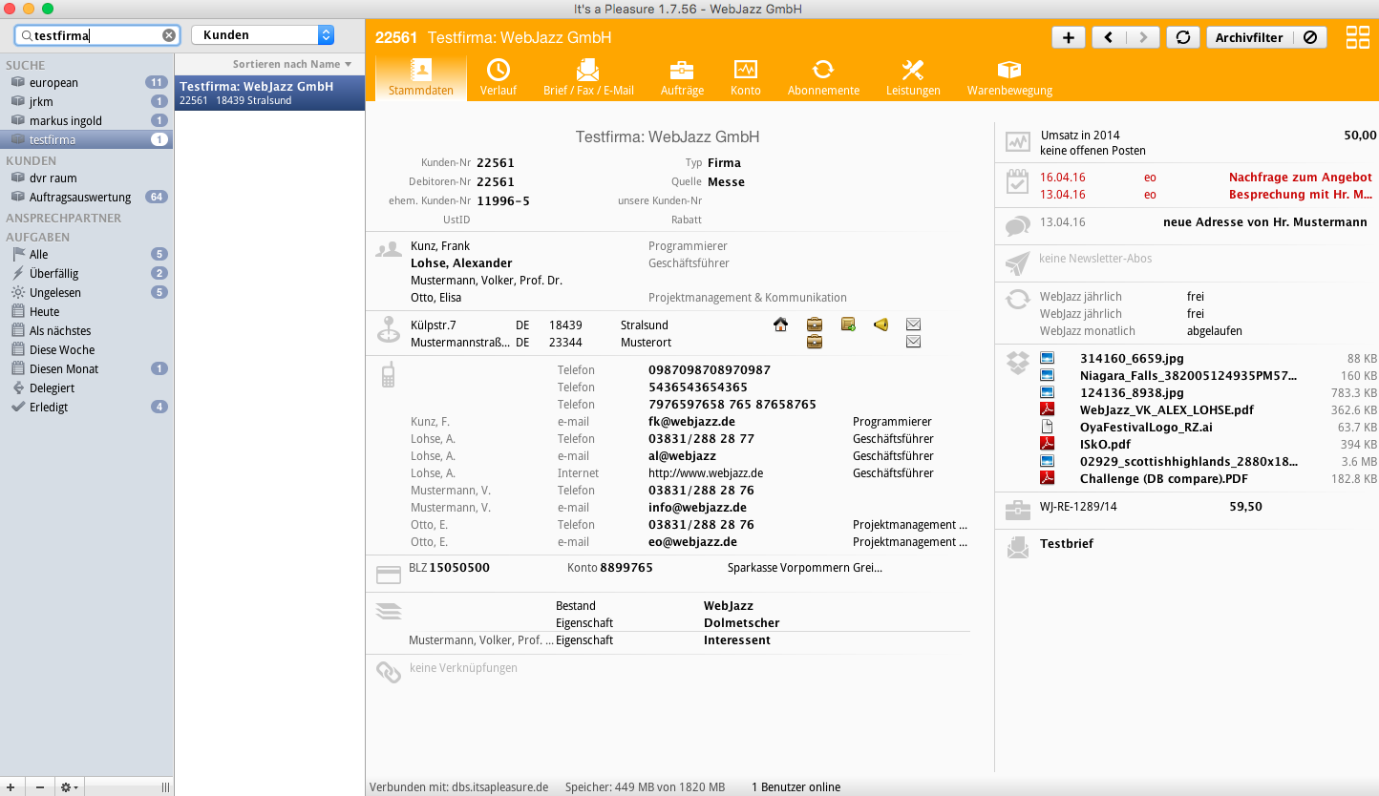
Task: Open the gear action menu at sidebar bottom
Action: (x=70, y=787)
